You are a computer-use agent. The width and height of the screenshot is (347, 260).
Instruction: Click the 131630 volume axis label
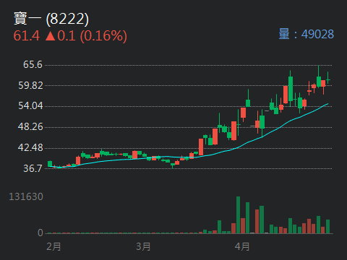26,196
